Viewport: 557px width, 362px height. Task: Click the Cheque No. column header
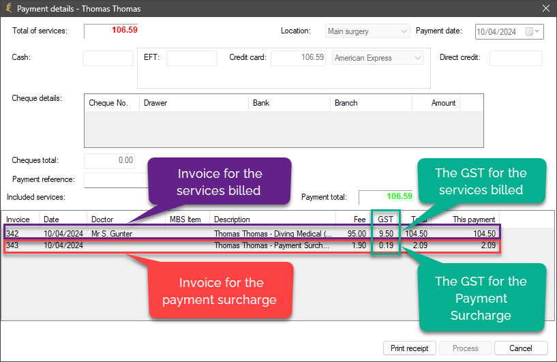pyautogui.click(x=108, y=103)
